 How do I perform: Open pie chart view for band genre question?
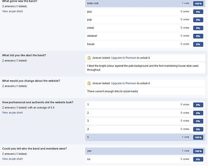(x=12, y=11)
